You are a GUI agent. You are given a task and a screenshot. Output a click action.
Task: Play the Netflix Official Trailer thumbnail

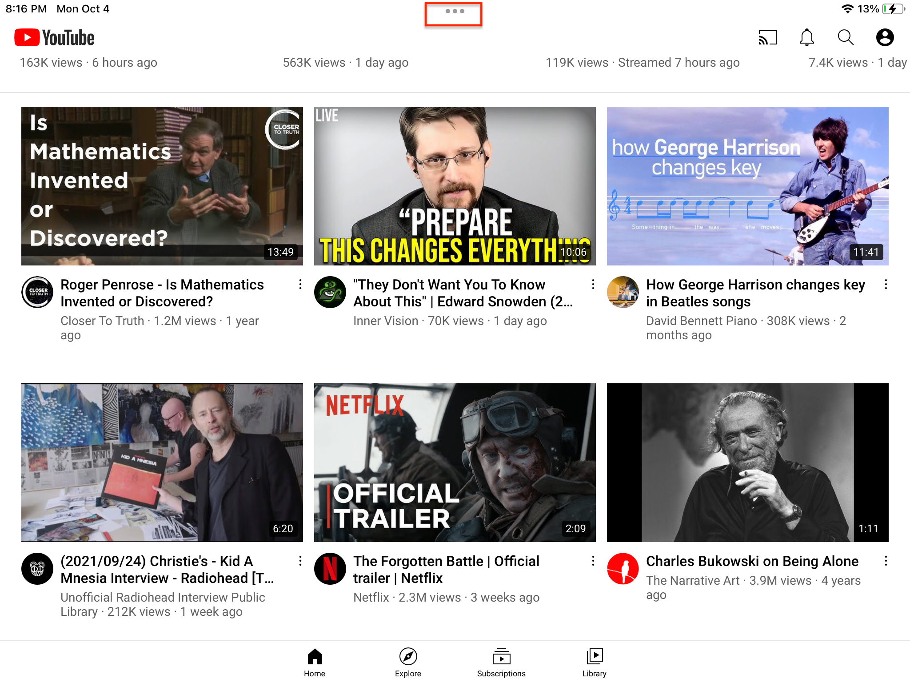455,462
